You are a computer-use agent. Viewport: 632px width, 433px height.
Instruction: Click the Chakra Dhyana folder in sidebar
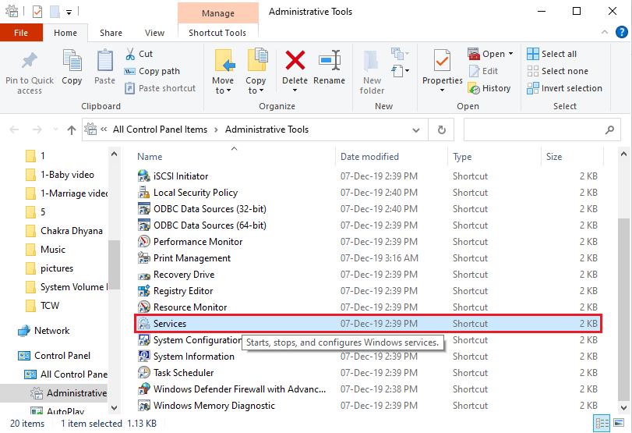coord(65,231)
